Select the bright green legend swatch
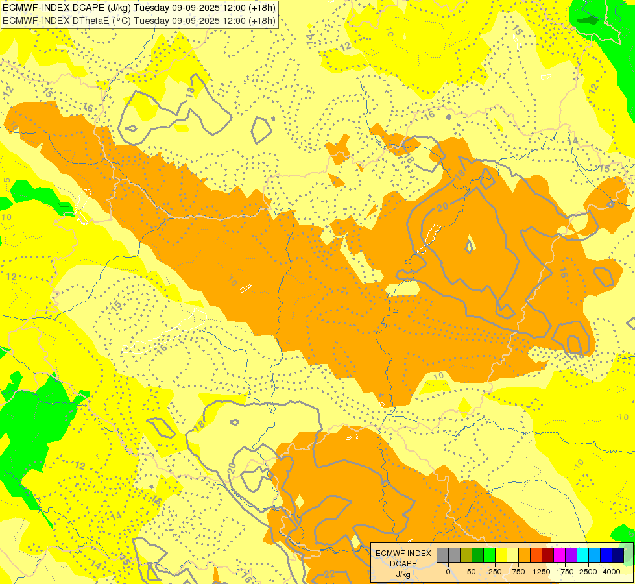 489,555
